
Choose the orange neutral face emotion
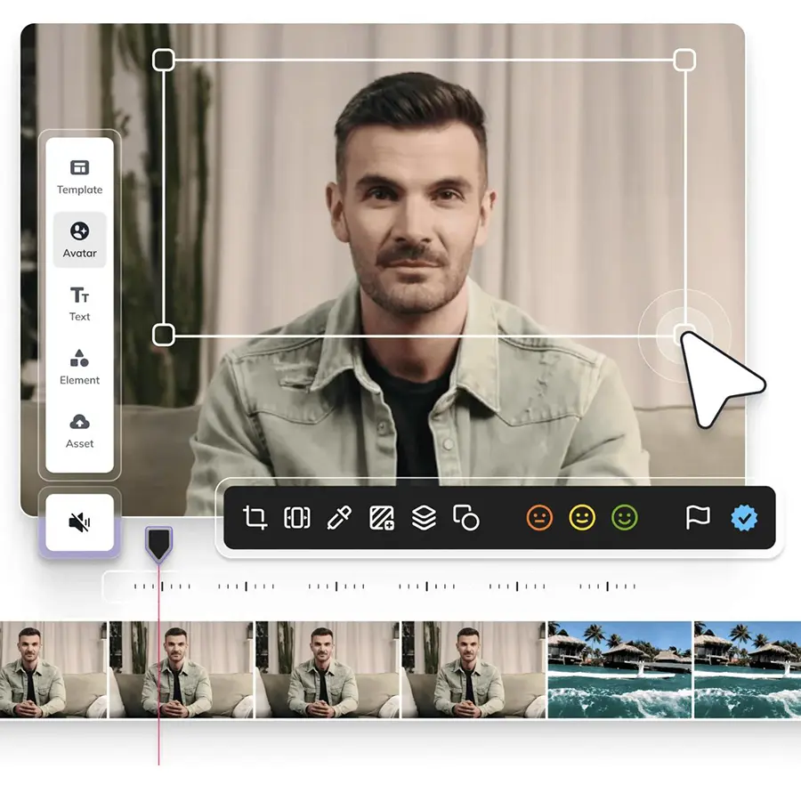click(539, 517)
